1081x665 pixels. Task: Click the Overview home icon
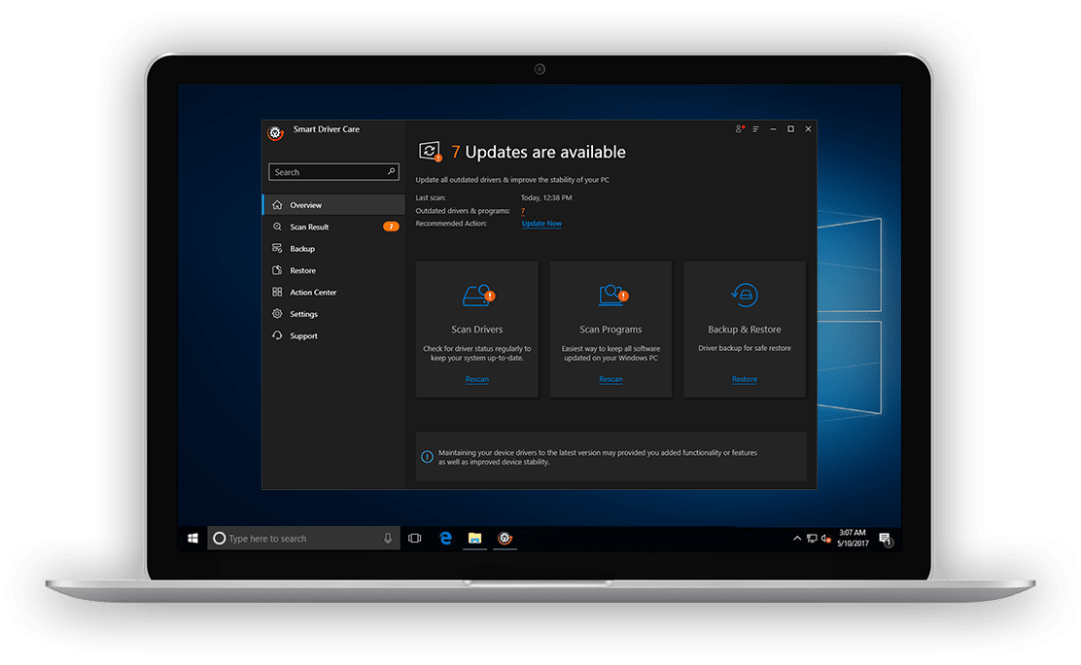(x=277, y=205)
